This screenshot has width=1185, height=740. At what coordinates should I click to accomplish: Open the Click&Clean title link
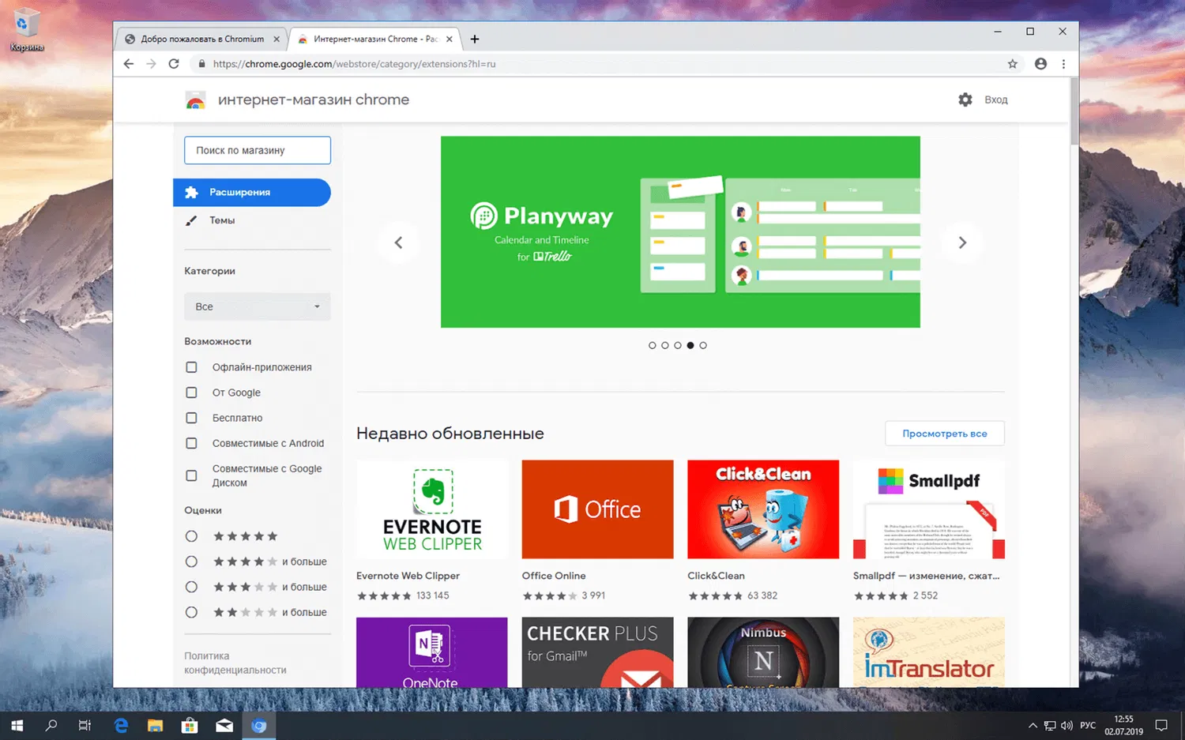click(716, 576)
